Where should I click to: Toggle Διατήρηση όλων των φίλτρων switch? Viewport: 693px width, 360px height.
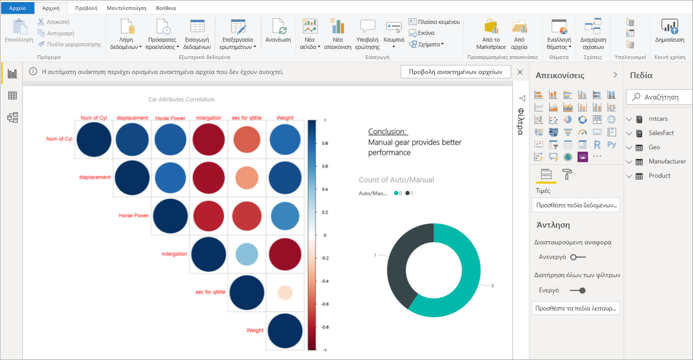(x=578, y=290)
